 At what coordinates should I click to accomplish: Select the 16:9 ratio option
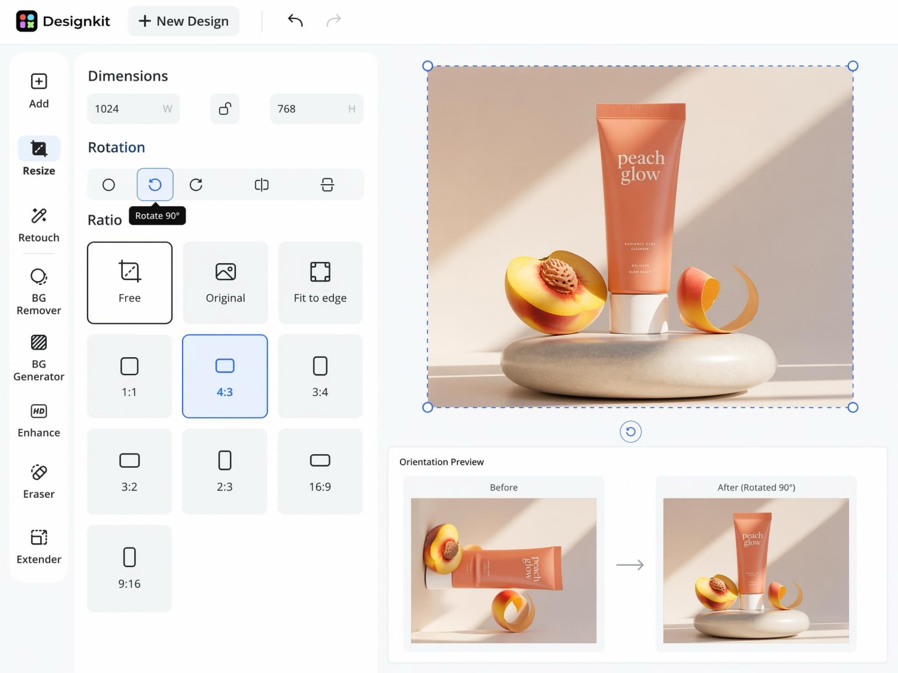[x=320, y=471]
